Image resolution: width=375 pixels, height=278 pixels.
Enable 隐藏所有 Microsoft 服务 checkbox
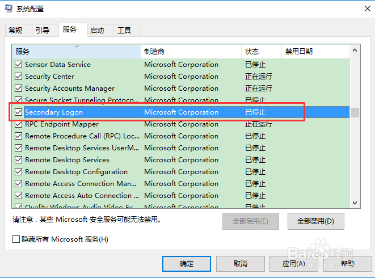coord(16,239)
